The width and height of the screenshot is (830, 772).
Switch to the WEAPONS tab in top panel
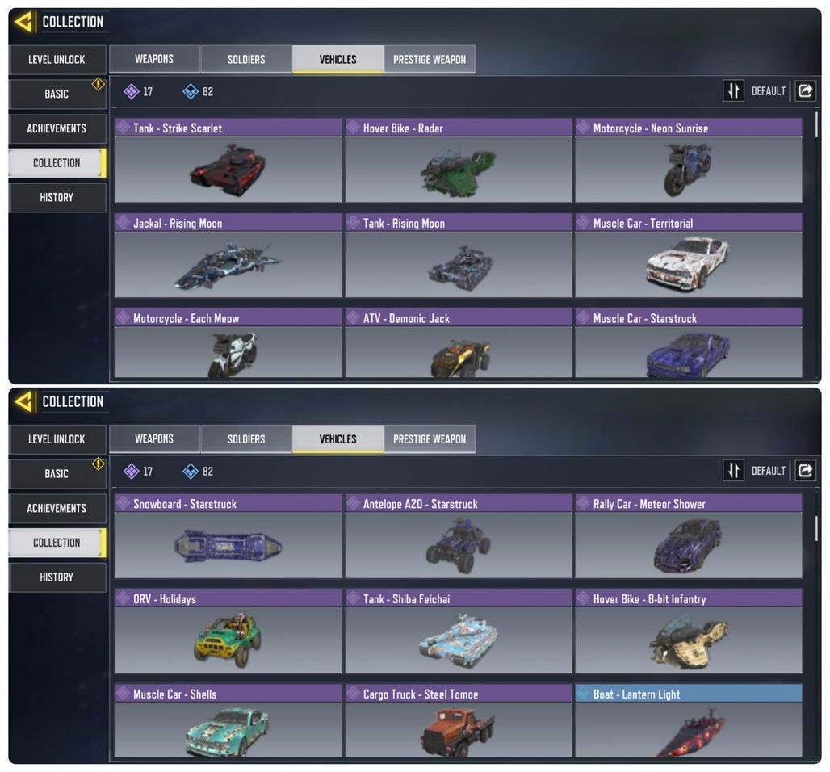154,59
